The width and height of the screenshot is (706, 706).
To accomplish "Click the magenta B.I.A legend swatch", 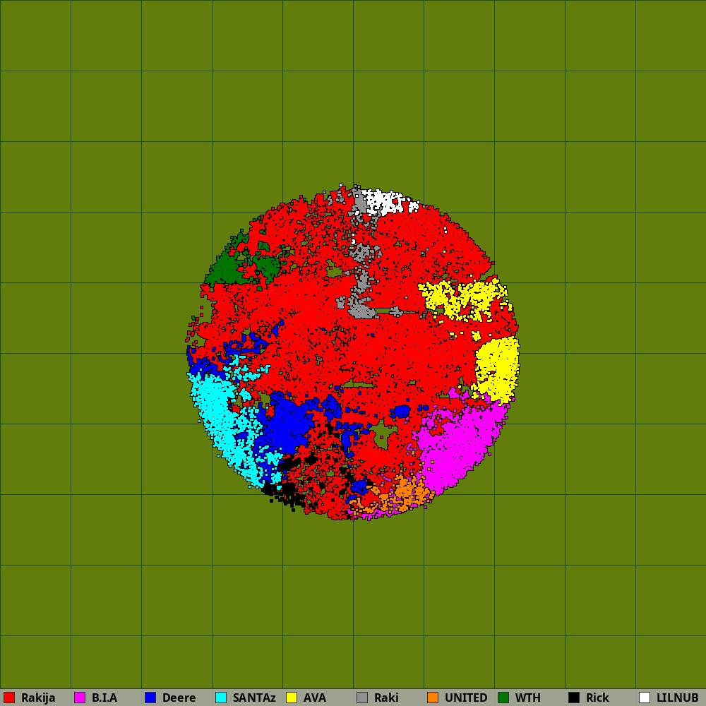I will click(x=80, y=698).
